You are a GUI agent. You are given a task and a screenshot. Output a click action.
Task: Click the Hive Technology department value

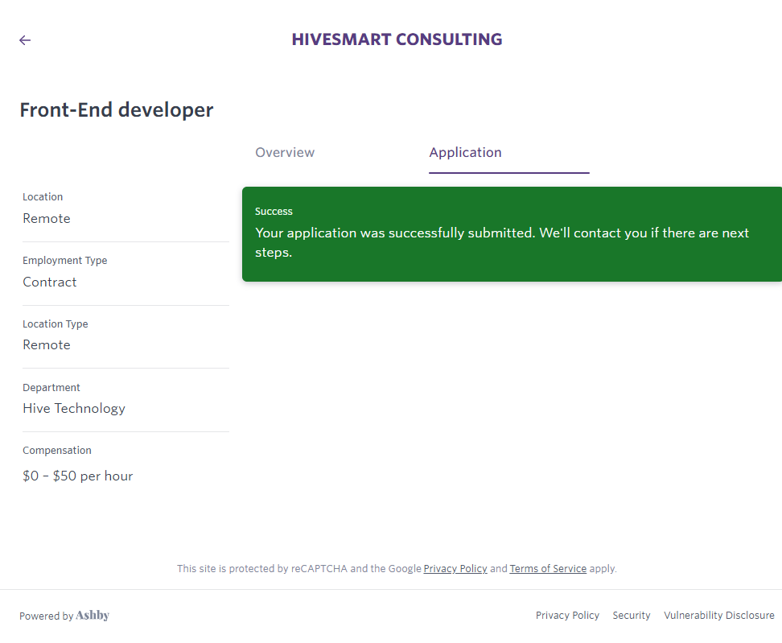[74, 409]
